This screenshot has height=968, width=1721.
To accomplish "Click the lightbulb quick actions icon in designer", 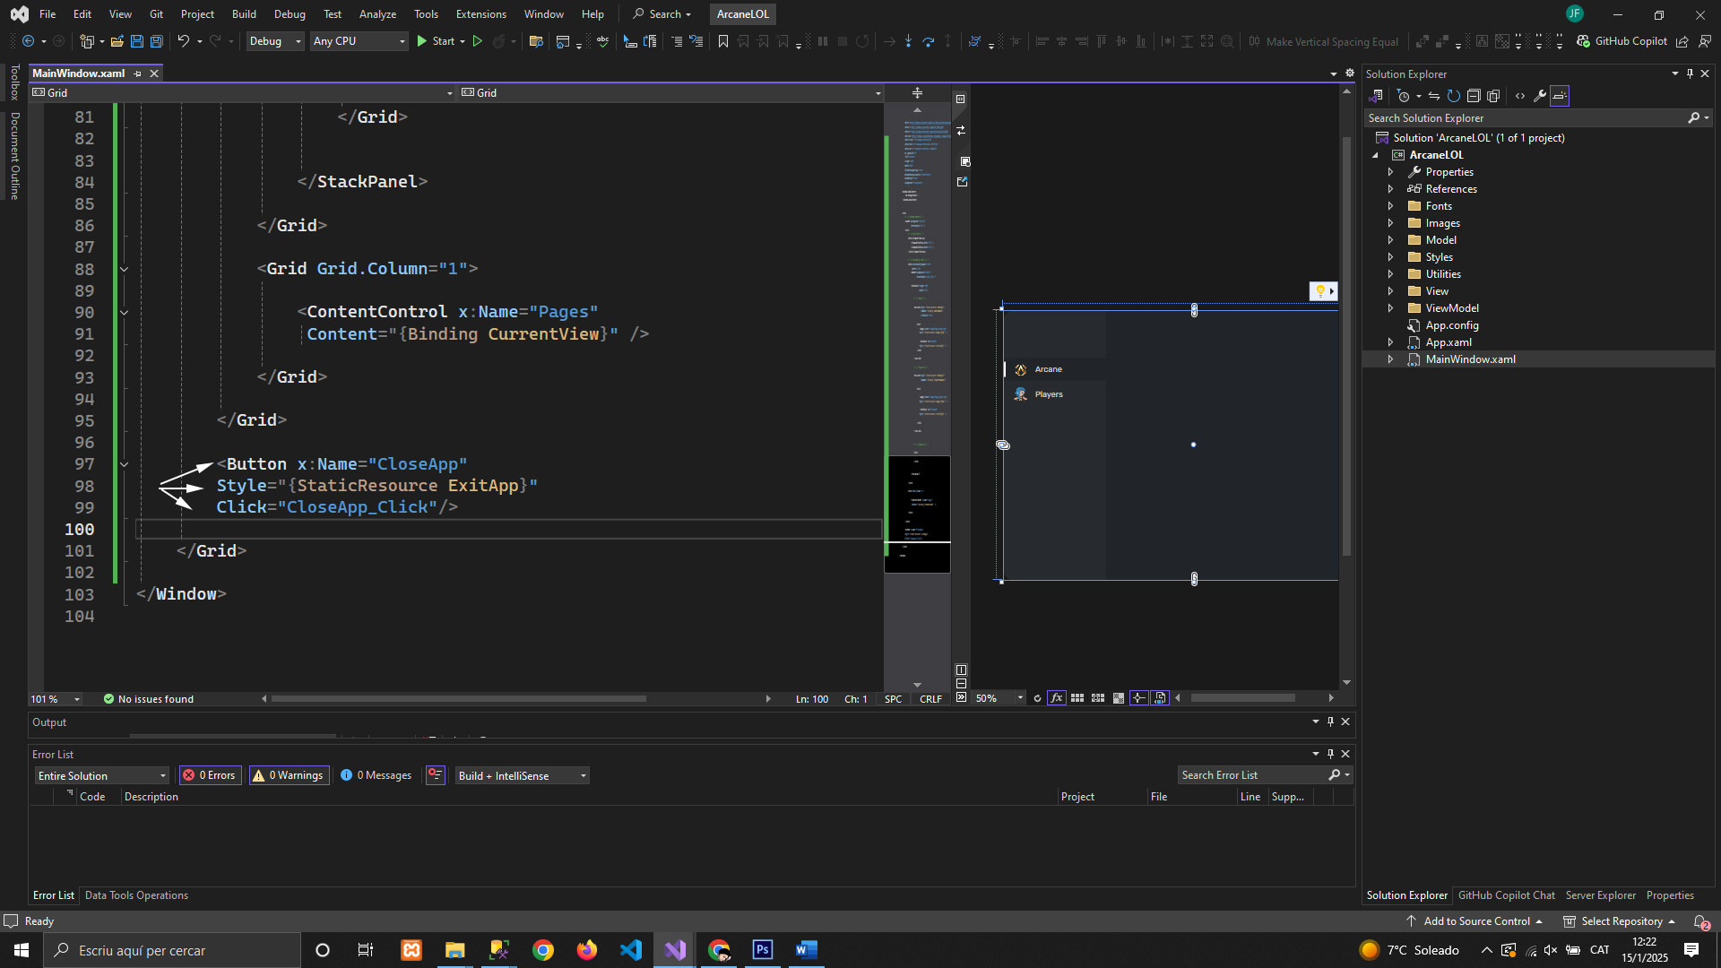I will (x=1320, y=291).
